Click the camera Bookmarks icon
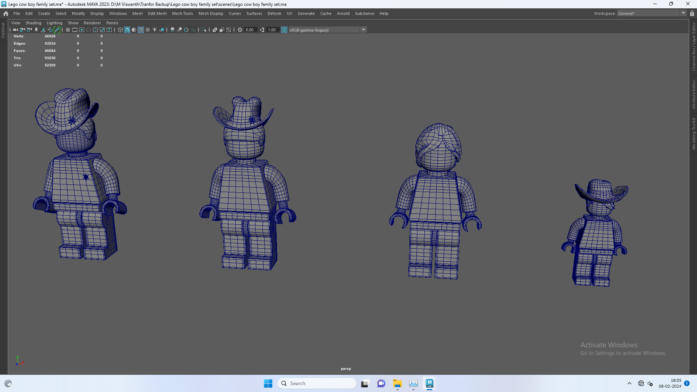Image resolution: width=697 pixels, height=392 pixels. (36, 30)
